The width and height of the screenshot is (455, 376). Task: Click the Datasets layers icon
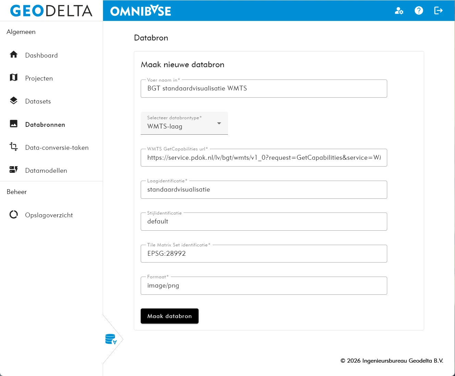click(x=14, y=101)
